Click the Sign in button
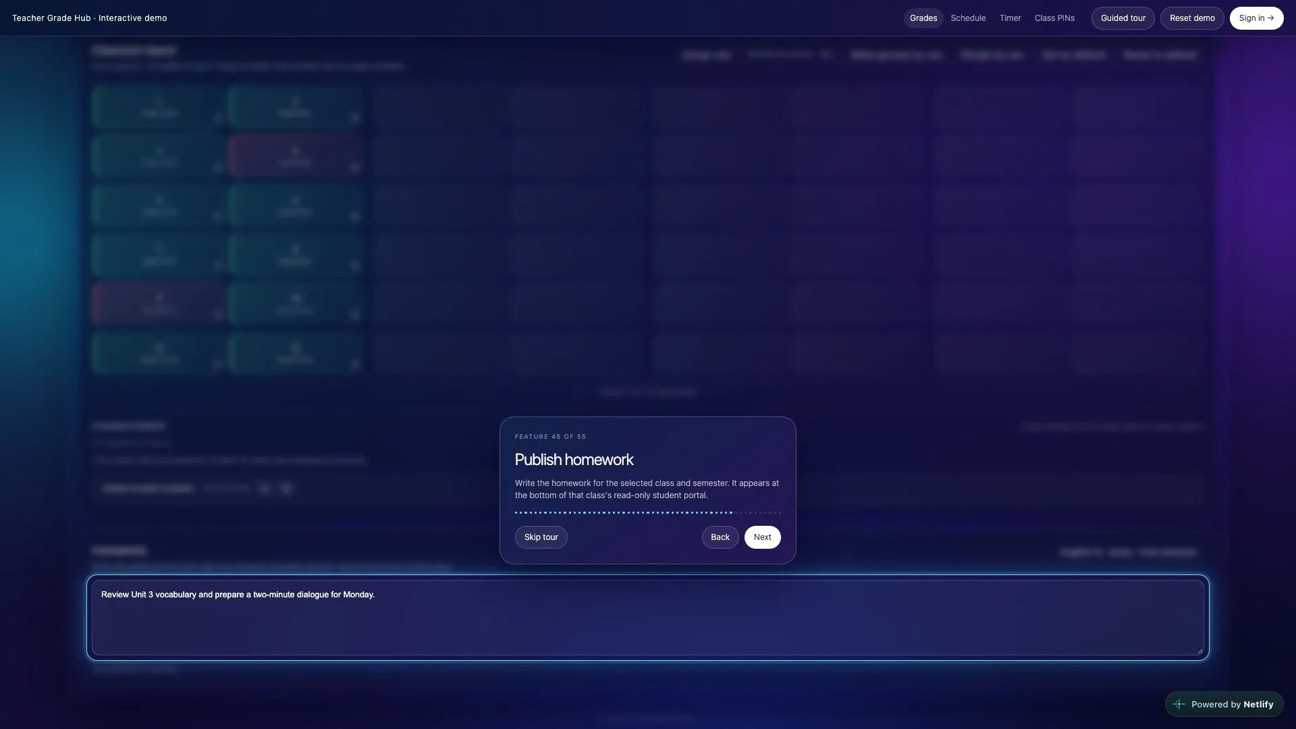This screenshot has width=1296, height=729. [1256, 18]
